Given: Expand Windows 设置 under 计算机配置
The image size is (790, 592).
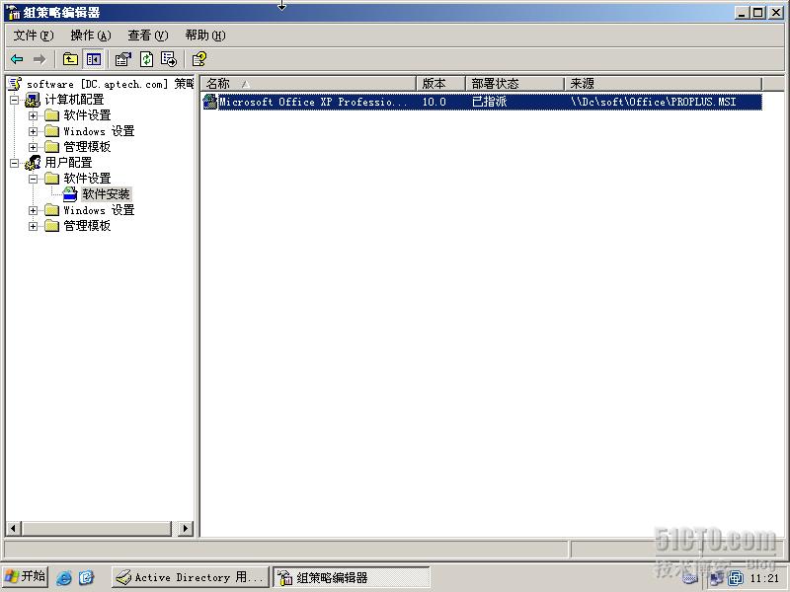Looking at the screenshot, I should click(x=34, y=131).
